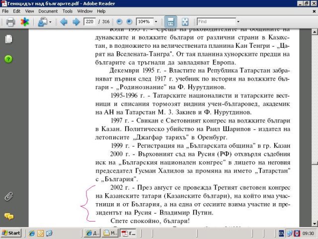Open the Comments panel speech bubbles
The width and height of the screenshot is (318, 239).
coord(9,217)
